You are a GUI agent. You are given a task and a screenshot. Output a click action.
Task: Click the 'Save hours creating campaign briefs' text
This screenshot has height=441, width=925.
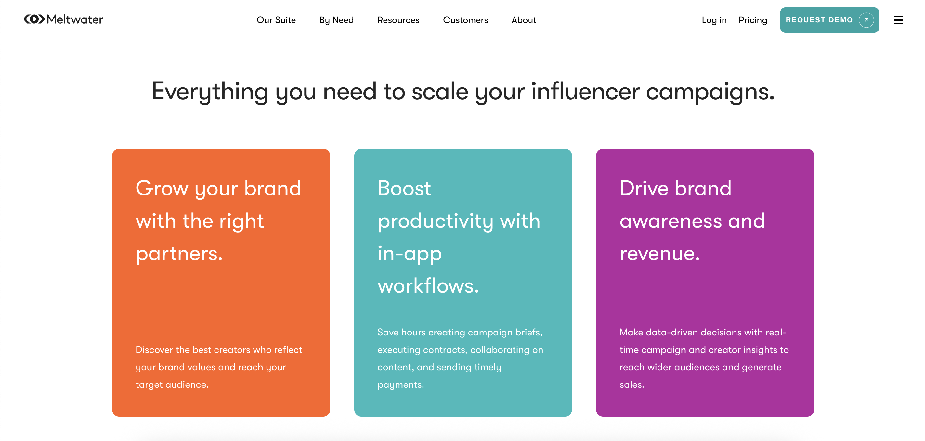(460, 358)
